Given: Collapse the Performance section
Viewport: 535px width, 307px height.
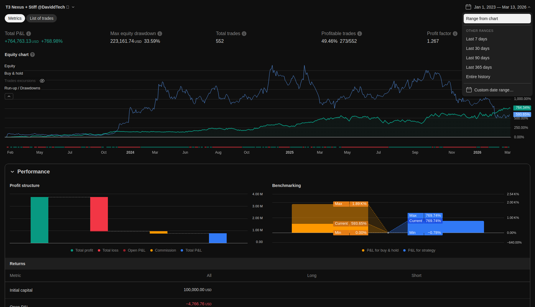Looking at the screenshot, I should 12,172.
